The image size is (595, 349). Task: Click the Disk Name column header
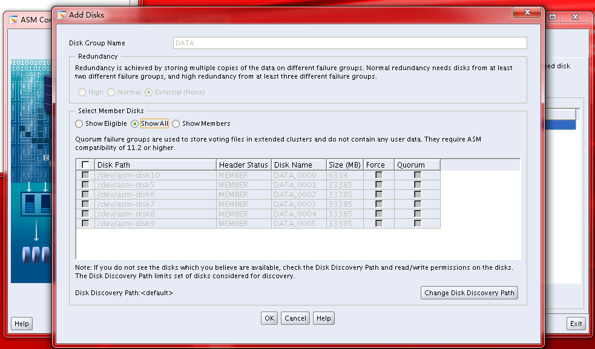(299, 165)
